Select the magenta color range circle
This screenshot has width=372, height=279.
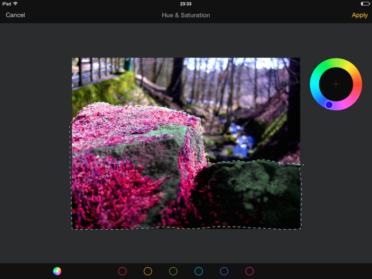[249, 271]
